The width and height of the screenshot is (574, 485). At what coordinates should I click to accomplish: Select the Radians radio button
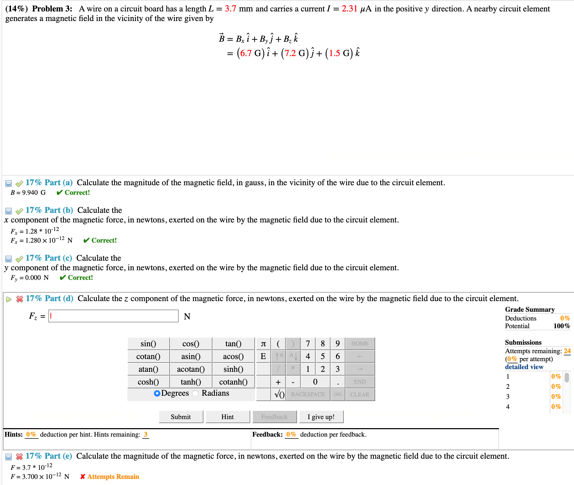[196, 393]
